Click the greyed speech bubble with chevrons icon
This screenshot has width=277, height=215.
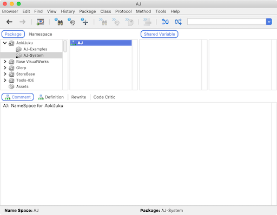coord(116,22)
